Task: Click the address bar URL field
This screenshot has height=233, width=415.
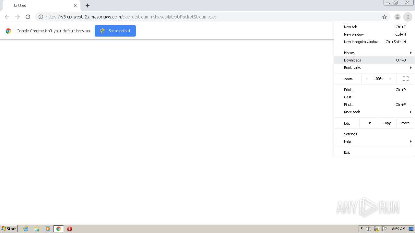Action: click(212, 17)
